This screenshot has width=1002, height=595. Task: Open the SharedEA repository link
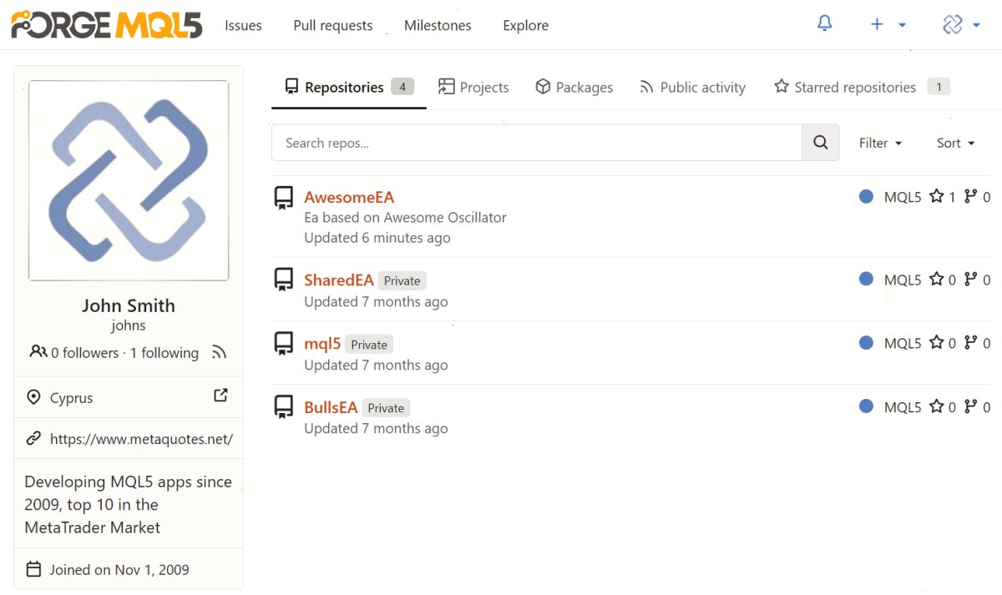tap(339, 280)
